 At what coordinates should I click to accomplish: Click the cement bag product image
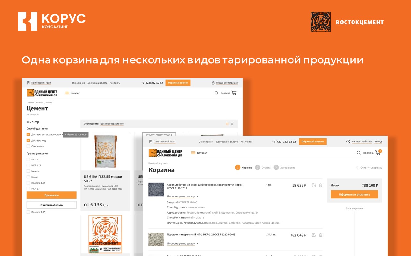pos(105,151)
